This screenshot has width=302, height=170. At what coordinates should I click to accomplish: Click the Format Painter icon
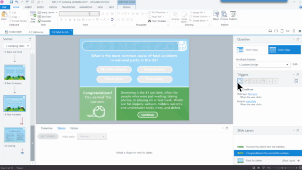point(10,21)
